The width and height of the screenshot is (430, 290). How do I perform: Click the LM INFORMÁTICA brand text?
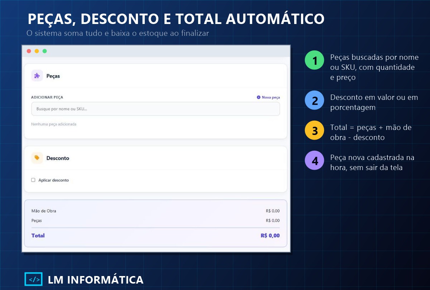click(x=96, y=280)
